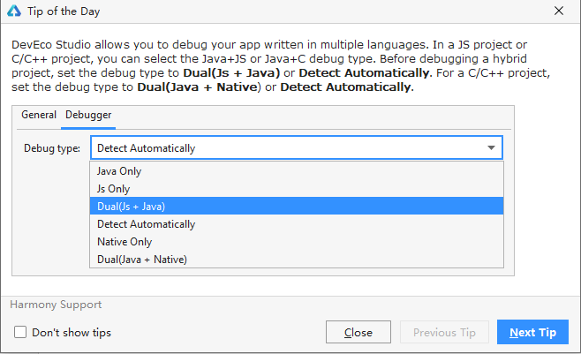Open the Debug type combo box
This screenshot has height=354, width=581.
tap(297, 148)
